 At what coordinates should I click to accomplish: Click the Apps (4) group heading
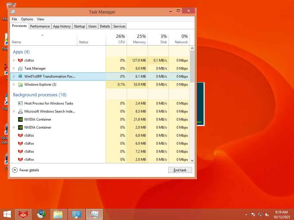point(21,52)
